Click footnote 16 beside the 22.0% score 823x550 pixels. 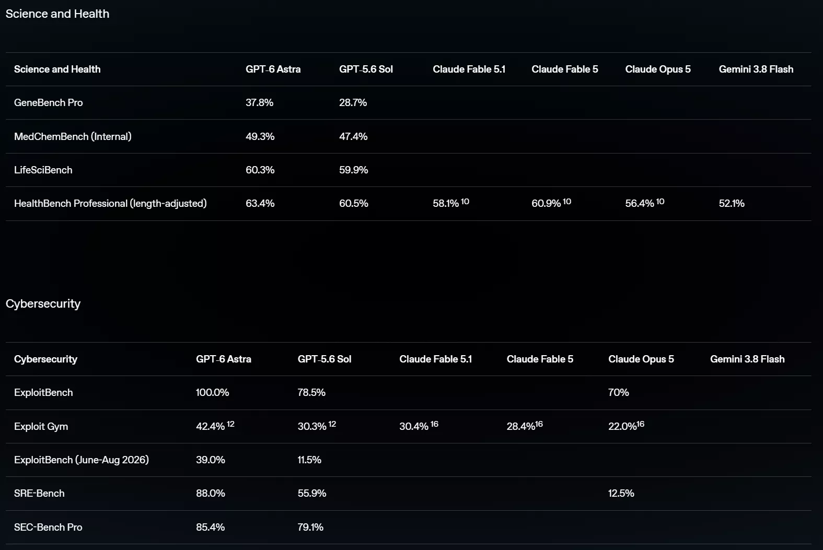pyautogui.click(x=641, y=424)
